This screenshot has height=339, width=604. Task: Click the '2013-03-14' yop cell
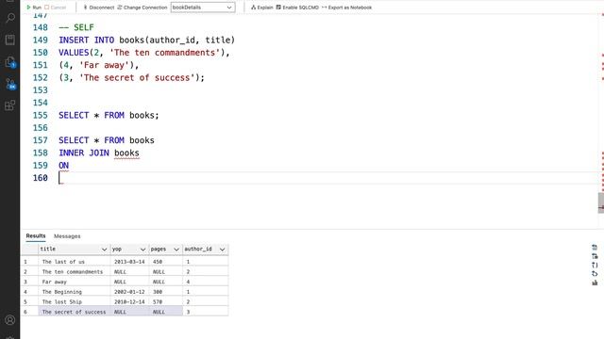click(x=130, y=262)
